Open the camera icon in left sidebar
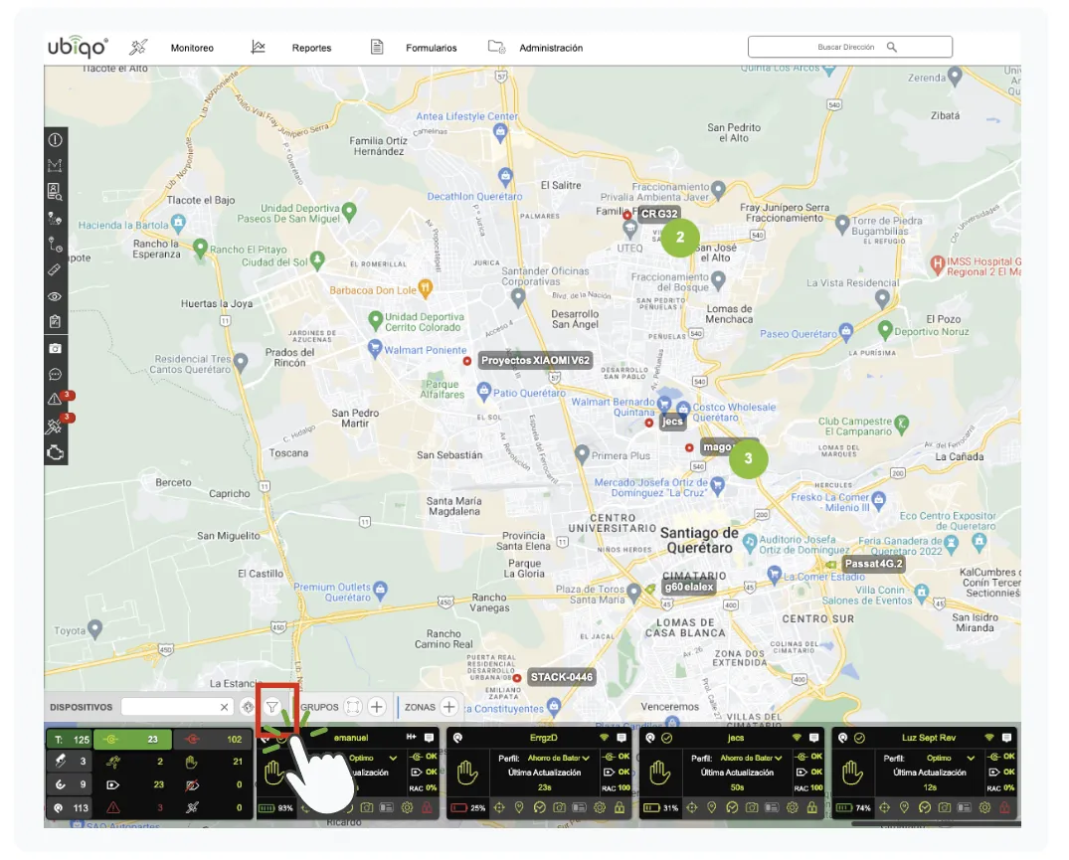Screen dimensions: 1069x860 pyautogui.click(x=56, y=348)
